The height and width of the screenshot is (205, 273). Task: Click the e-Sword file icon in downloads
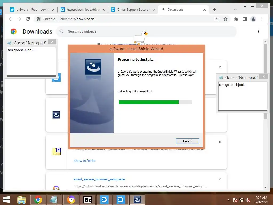coord(56,115)
